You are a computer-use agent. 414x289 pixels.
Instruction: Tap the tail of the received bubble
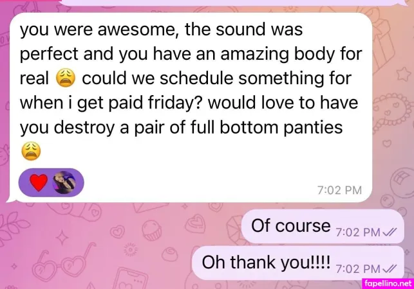click(x=10, y=199)
